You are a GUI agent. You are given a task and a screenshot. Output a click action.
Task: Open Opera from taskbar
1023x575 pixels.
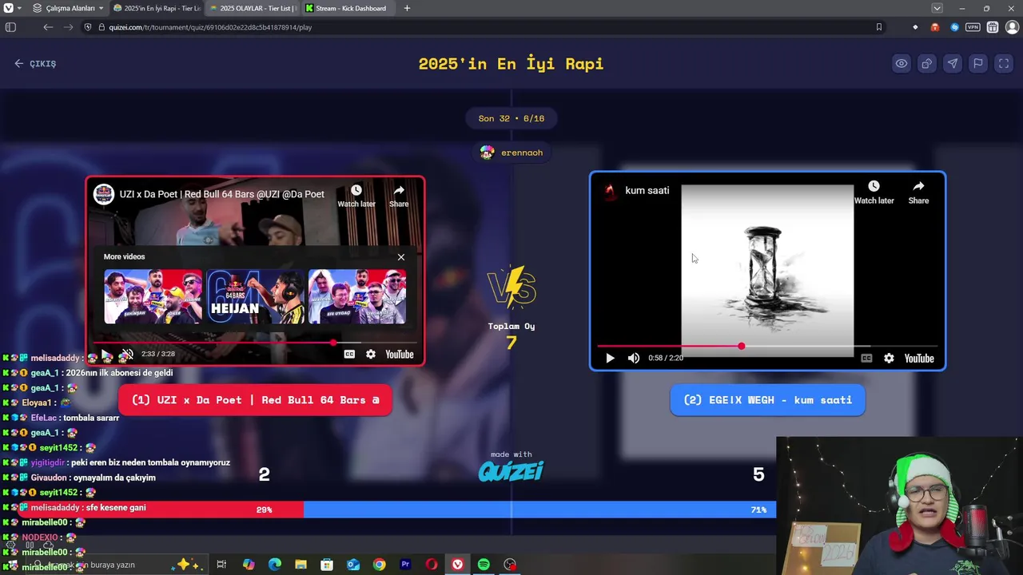(x=432, y=565)
